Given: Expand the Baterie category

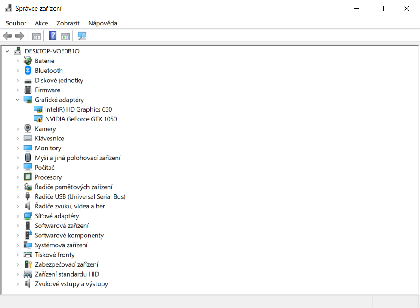Looking at the screenshot, I should [18, 61].
